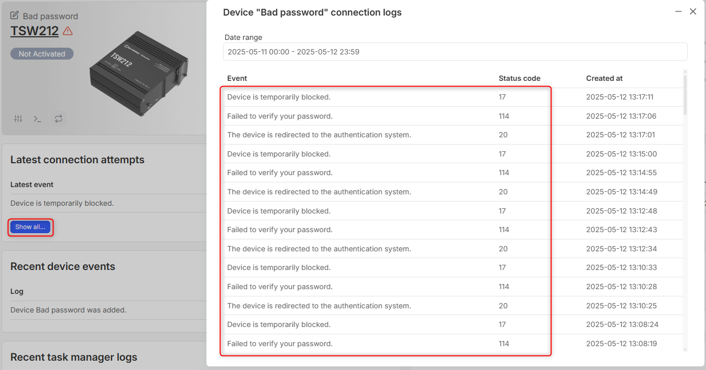Click the Not Activated status badge
The width and height of the screenshot is (706, 370).
[x=42, y=54]
